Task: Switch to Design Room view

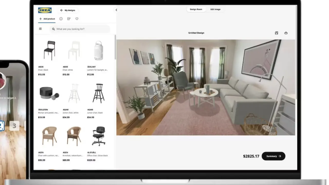Action: click(196, 9)
